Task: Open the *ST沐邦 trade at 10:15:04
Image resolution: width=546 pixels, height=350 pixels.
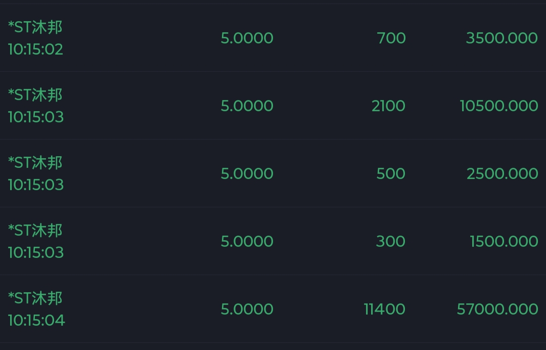Action: pyautogui.click(x=273, y=309)
